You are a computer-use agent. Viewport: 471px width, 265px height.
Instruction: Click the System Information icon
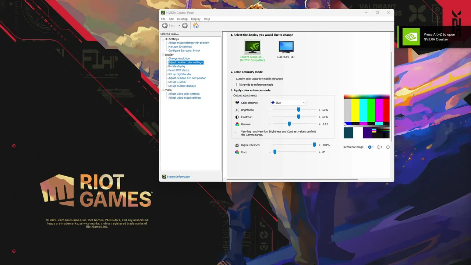[164, 177]
